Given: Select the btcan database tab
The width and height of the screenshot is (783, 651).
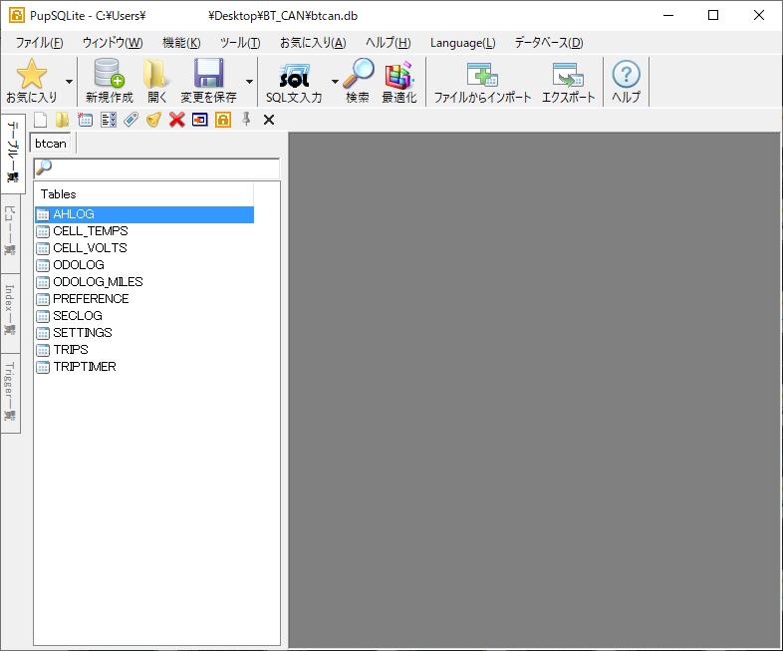Looking at the screenshot, I should click(x=51, y=144).
